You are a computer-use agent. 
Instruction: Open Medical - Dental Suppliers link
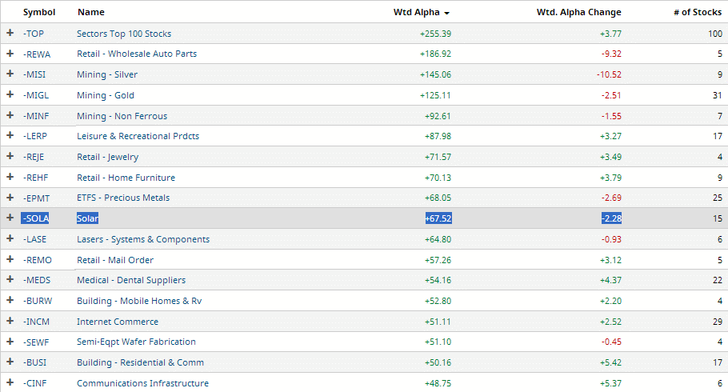pos(131,280)
